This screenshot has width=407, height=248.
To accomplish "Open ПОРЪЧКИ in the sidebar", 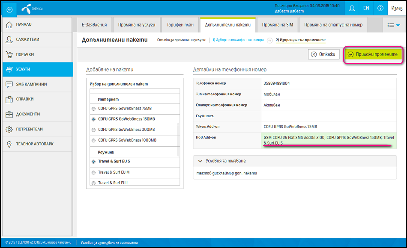I will click(37, 54).
